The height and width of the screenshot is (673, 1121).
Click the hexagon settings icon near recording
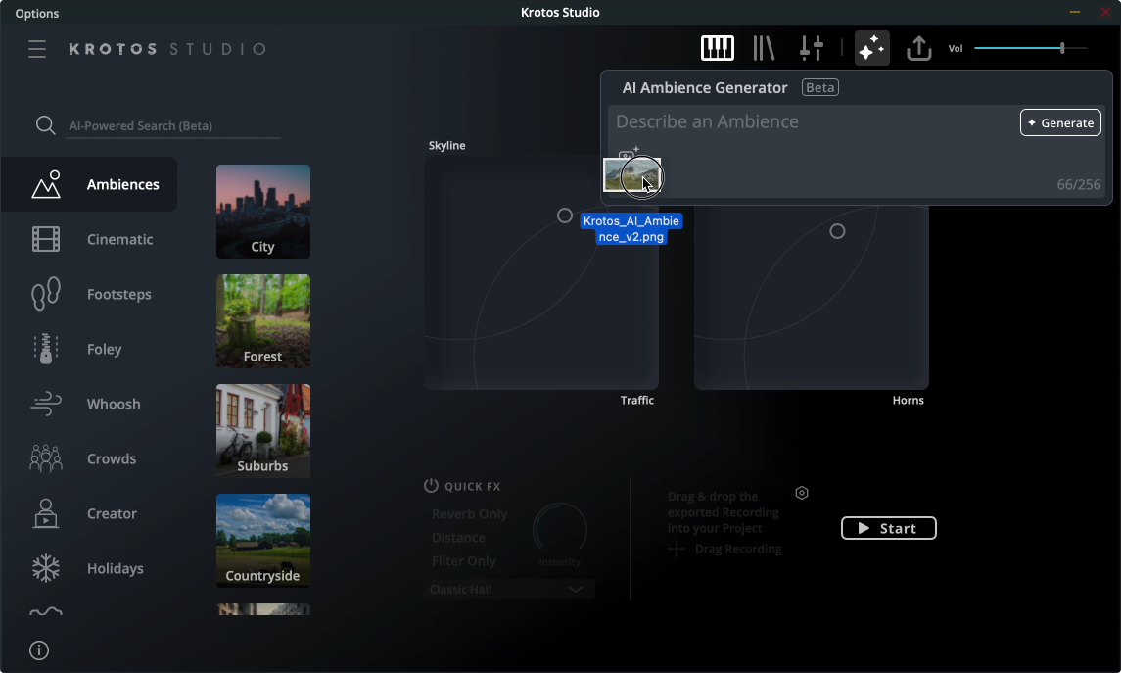pos(802,493)
